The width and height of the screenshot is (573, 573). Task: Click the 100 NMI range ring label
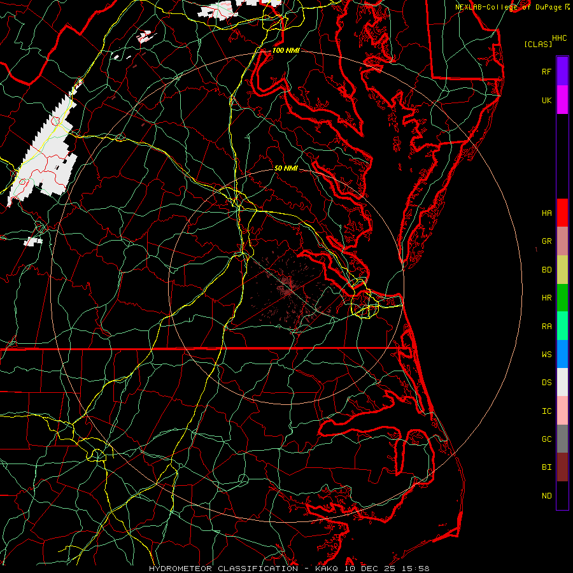click(286, 50)
